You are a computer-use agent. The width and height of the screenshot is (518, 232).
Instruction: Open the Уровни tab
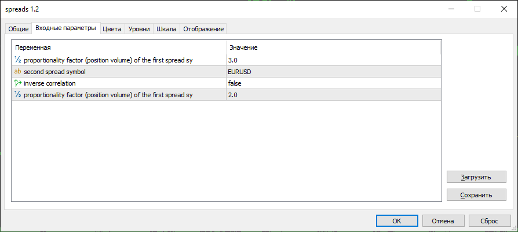click(139, 29)
